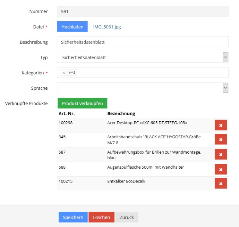Click the Bezeichnung column header

coord(121,113)
